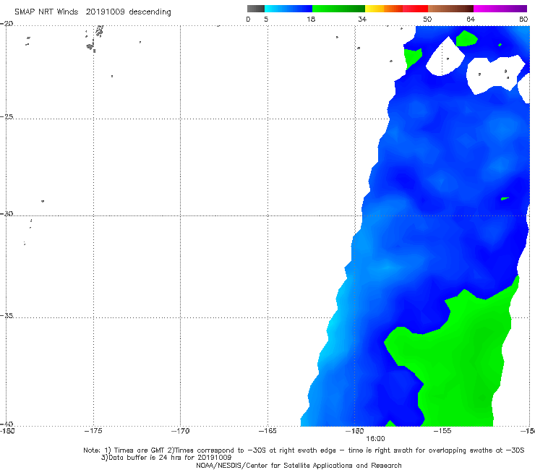Screen dimensions: 535x470
Task: Click the latitude label '-25'
Action: tap(7, 116)
